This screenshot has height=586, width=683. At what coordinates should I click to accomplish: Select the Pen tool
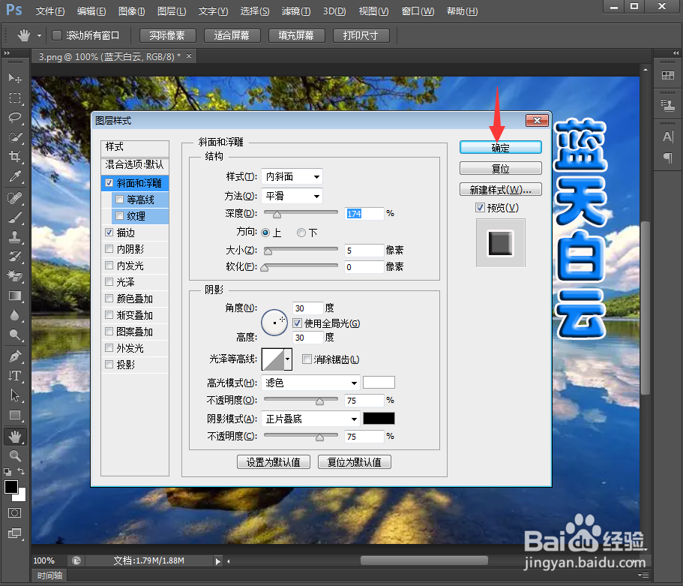15,356
